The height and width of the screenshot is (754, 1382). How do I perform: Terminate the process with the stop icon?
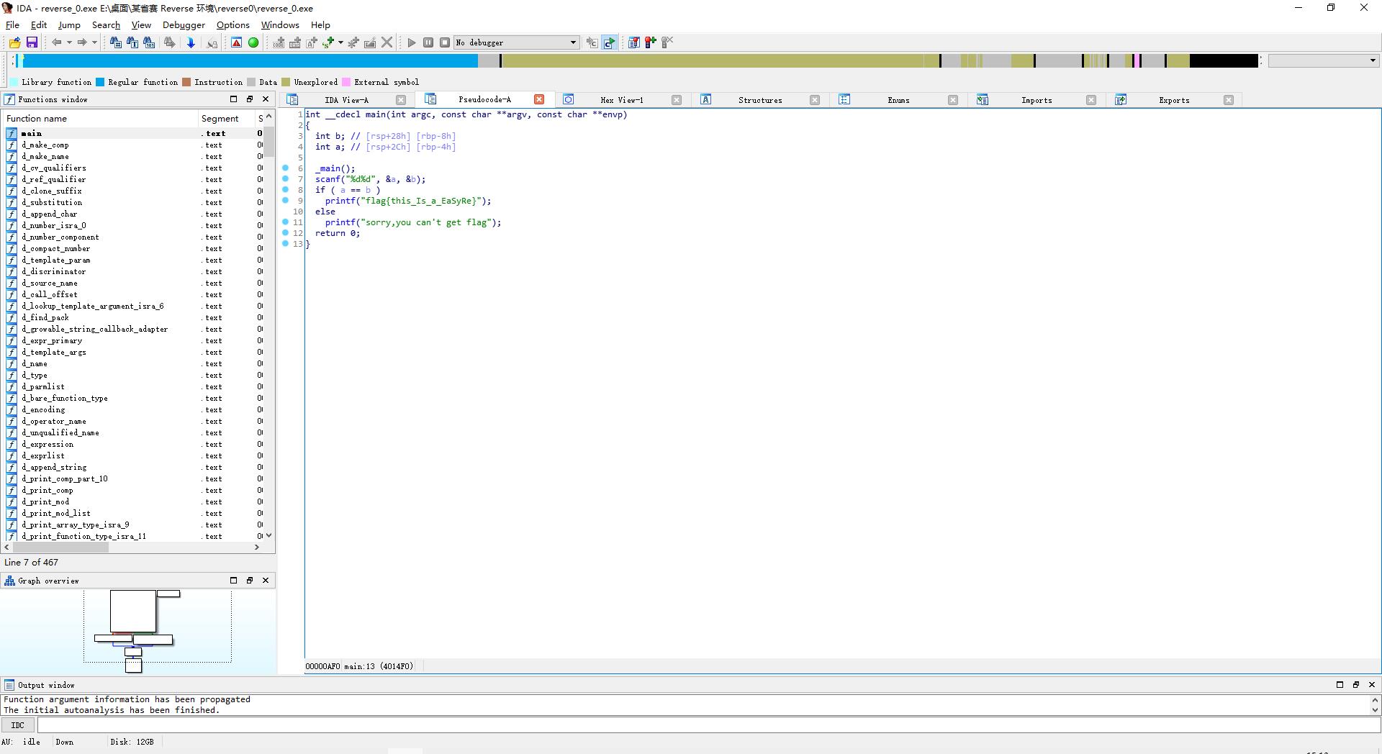[x=445, y=42]
